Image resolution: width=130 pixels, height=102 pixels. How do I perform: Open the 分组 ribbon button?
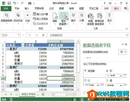(28, 18)
